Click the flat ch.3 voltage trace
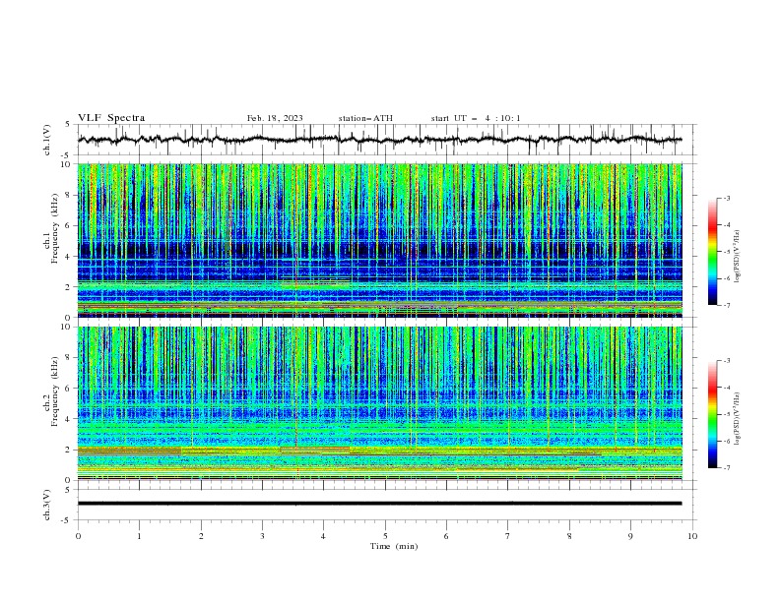This screenshot has width=780, height=602. point(380,504)
